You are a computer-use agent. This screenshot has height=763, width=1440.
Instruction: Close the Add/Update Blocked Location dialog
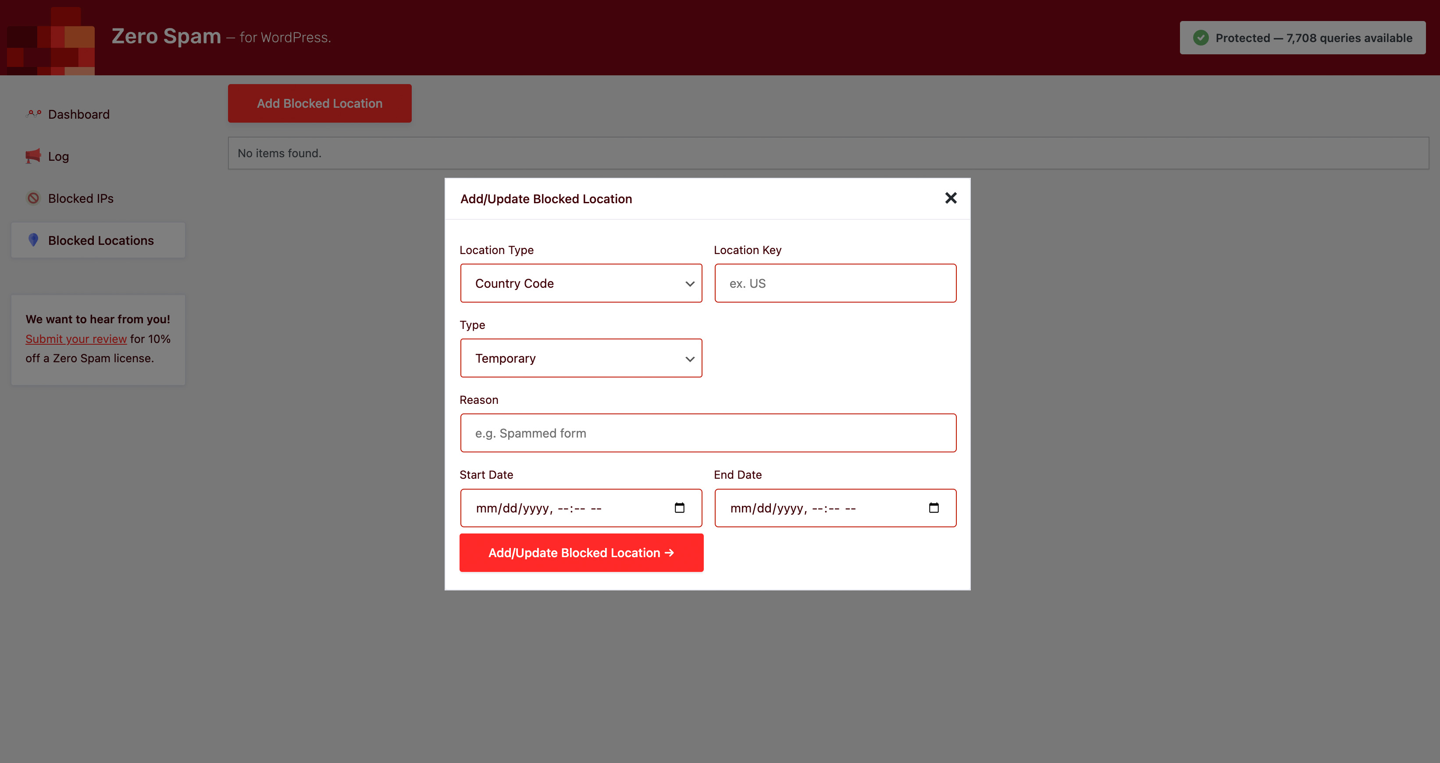pyautogui.click(x=950, y=198)
